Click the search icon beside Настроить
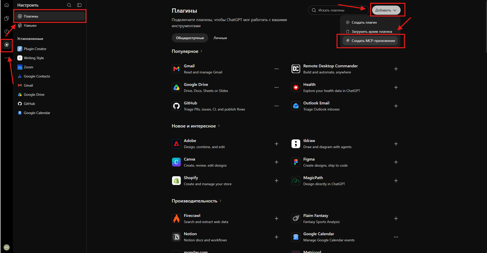This screenshot has width=487, height=253. point(69,5)
